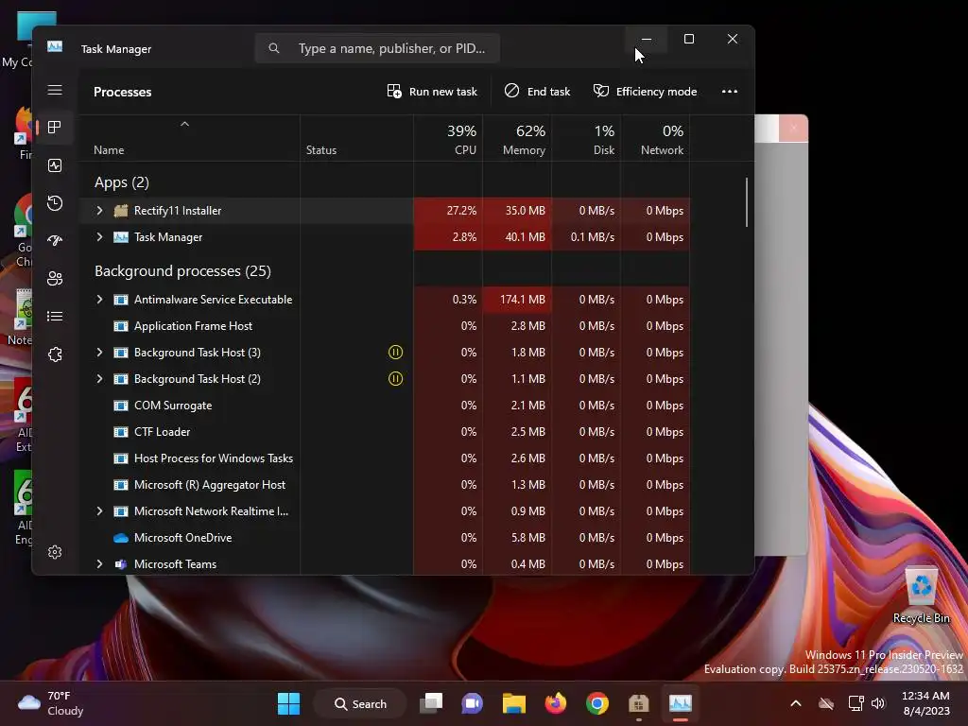Select Microsoft (R) Aggregator Host row

pyautogui.click(x=384, y=485)
